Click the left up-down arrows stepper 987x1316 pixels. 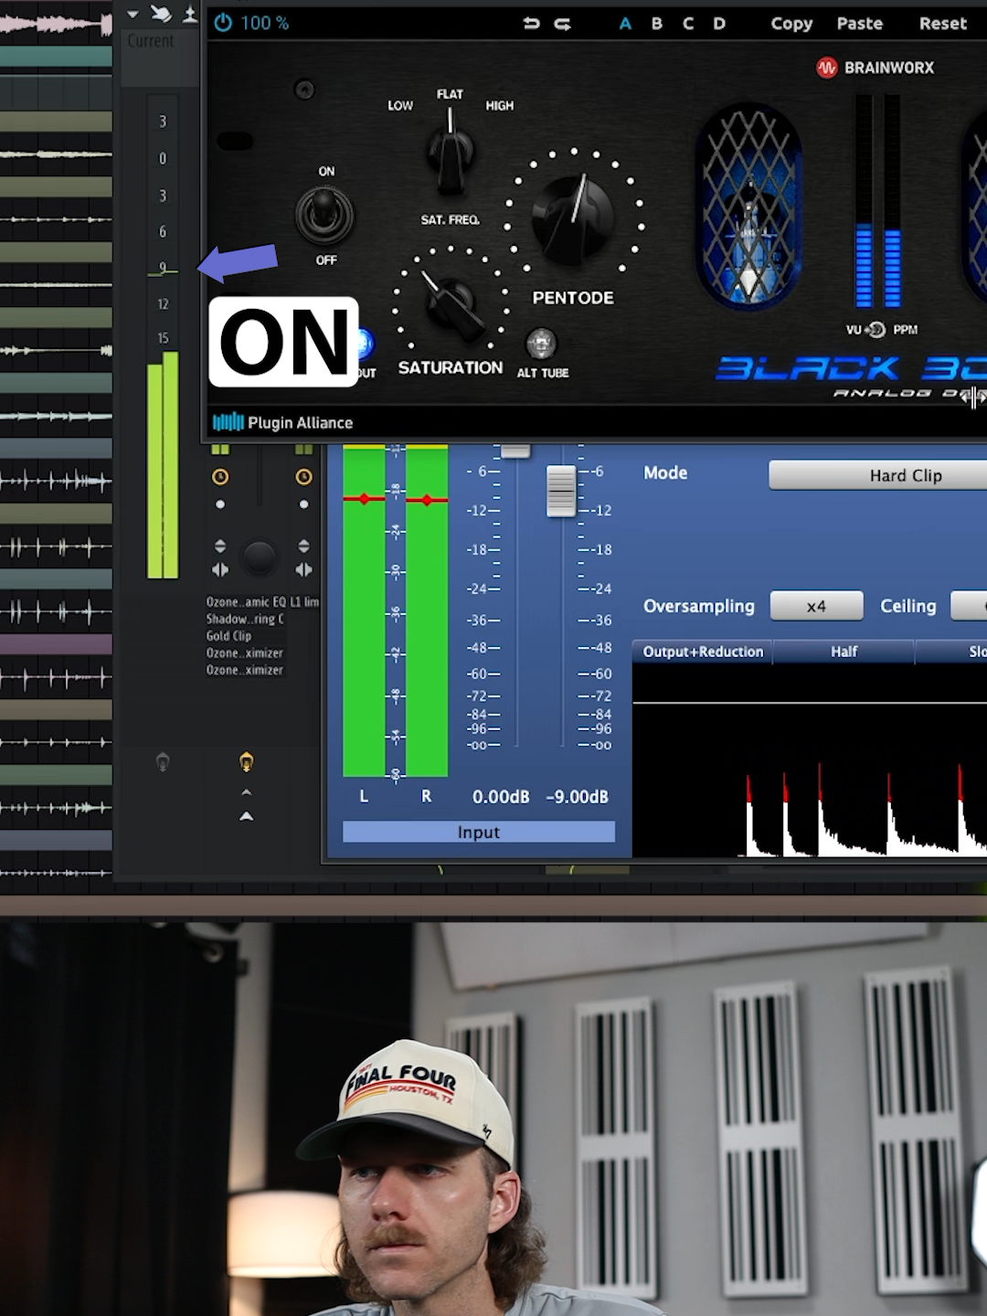220,547
